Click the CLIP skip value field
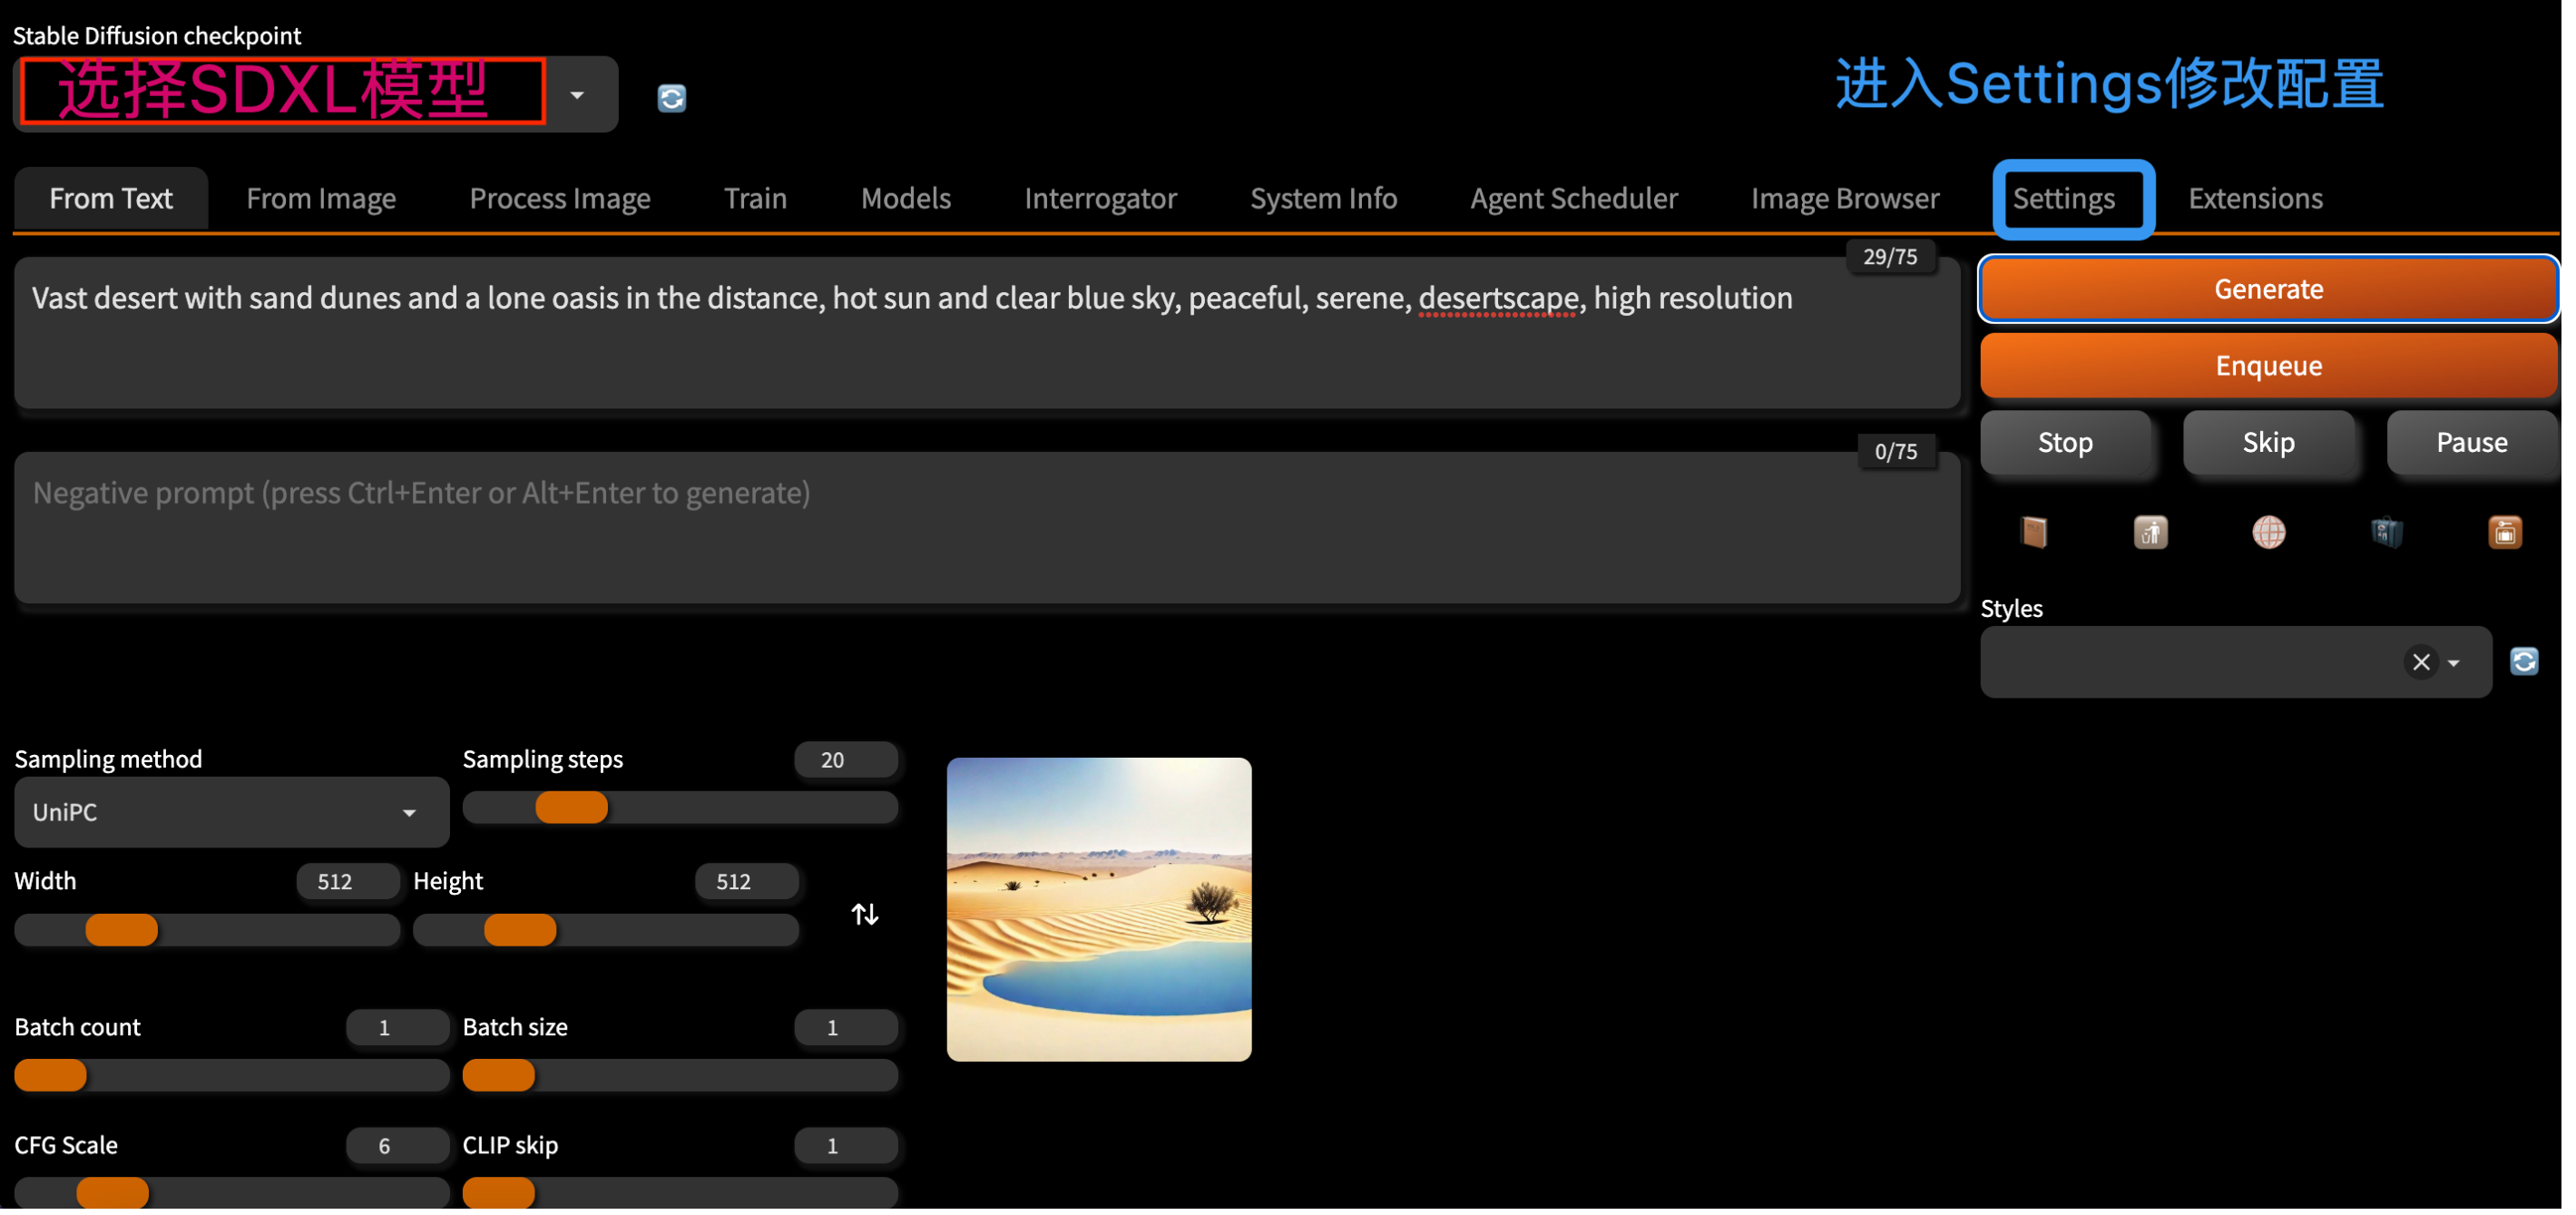The height and width of the screenshot is (1215, 2576). [846, 1145]
